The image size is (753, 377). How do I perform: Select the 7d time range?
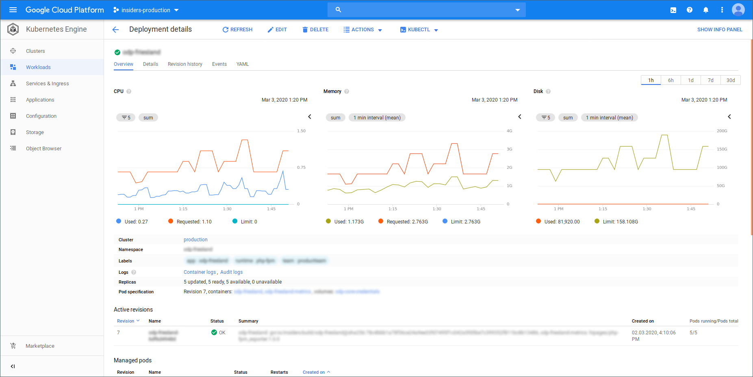click(711, 80)
